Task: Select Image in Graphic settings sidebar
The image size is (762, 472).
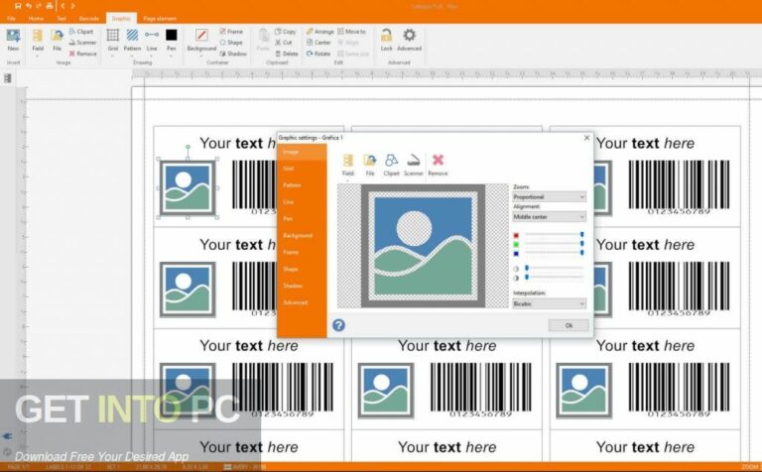Action: 302,152
